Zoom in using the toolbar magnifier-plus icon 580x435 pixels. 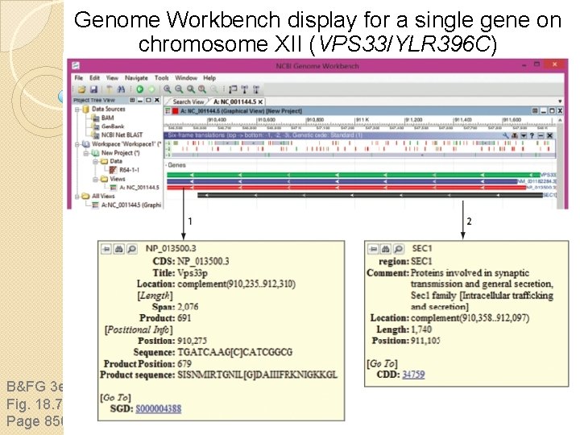pyautogui.click(x=168, y=89)
